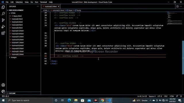Viewport: 184px width, 103px height.
Task: Open Microsoft Store from taskbar
Action: tap(83, 100)
